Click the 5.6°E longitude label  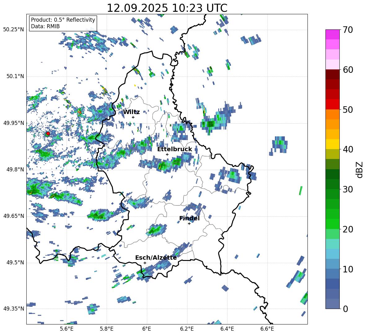click(x=67, y=329)
